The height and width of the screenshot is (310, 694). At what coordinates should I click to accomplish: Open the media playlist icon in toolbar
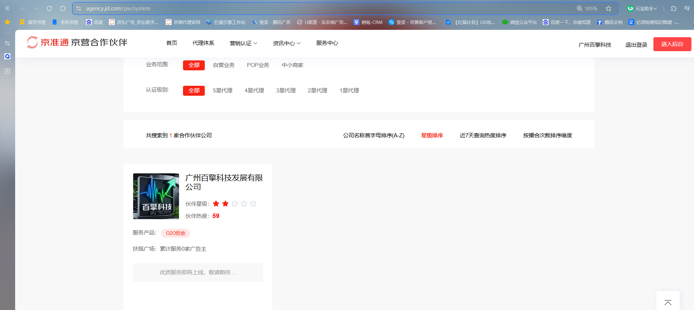(687, 8)
